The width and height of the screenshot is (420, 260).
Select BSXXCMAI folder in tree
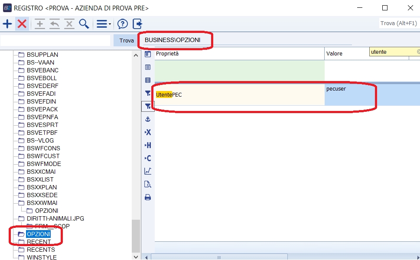point(41,172)
